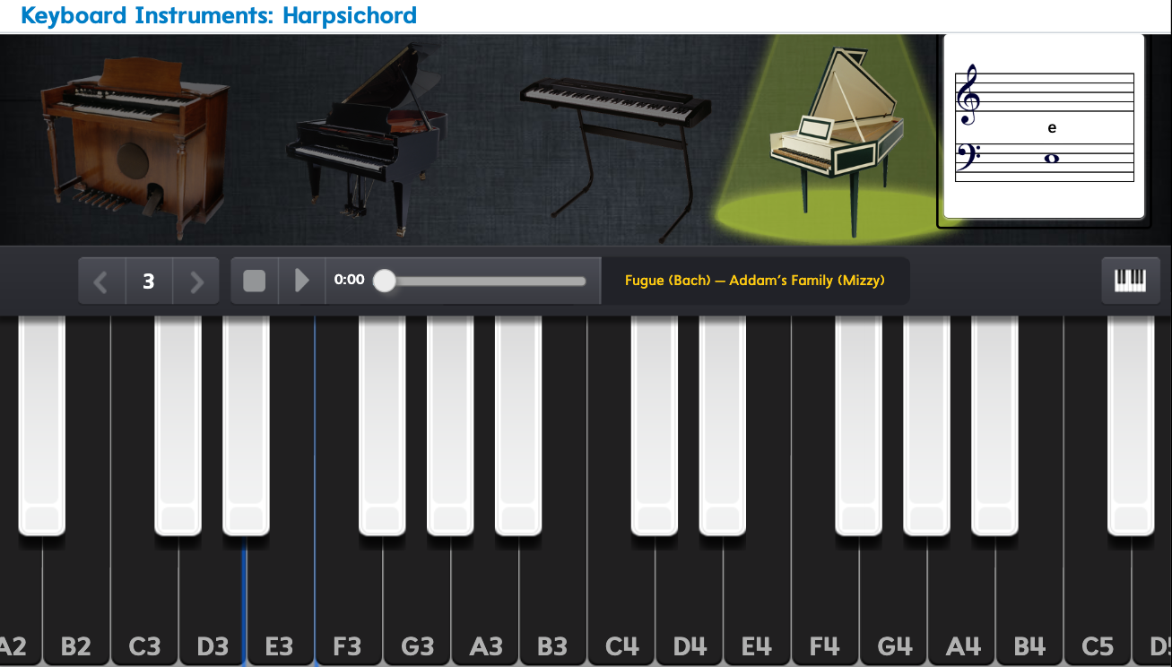1172x667 pixels.
Task: Play the E3 white key
Action: [x=280, y=601]
